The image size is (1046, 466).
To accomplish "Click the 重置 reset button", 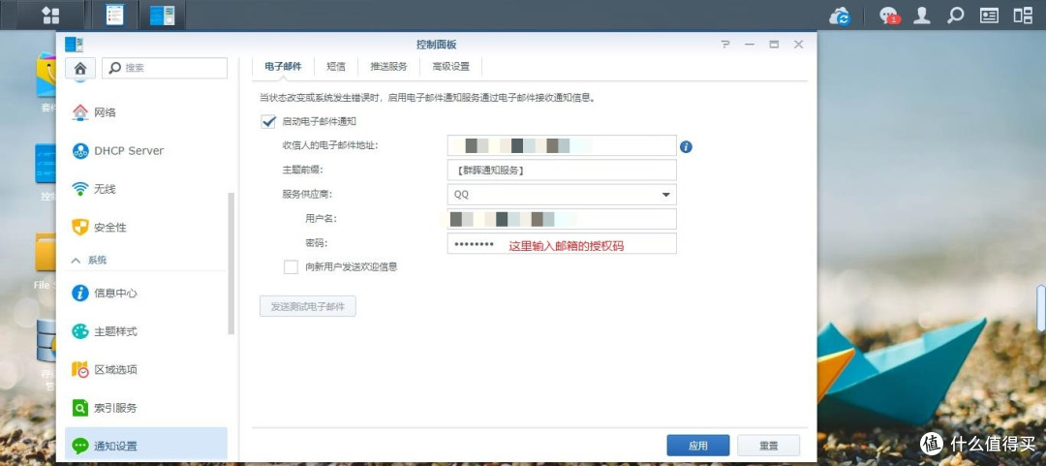I will 768,446.
